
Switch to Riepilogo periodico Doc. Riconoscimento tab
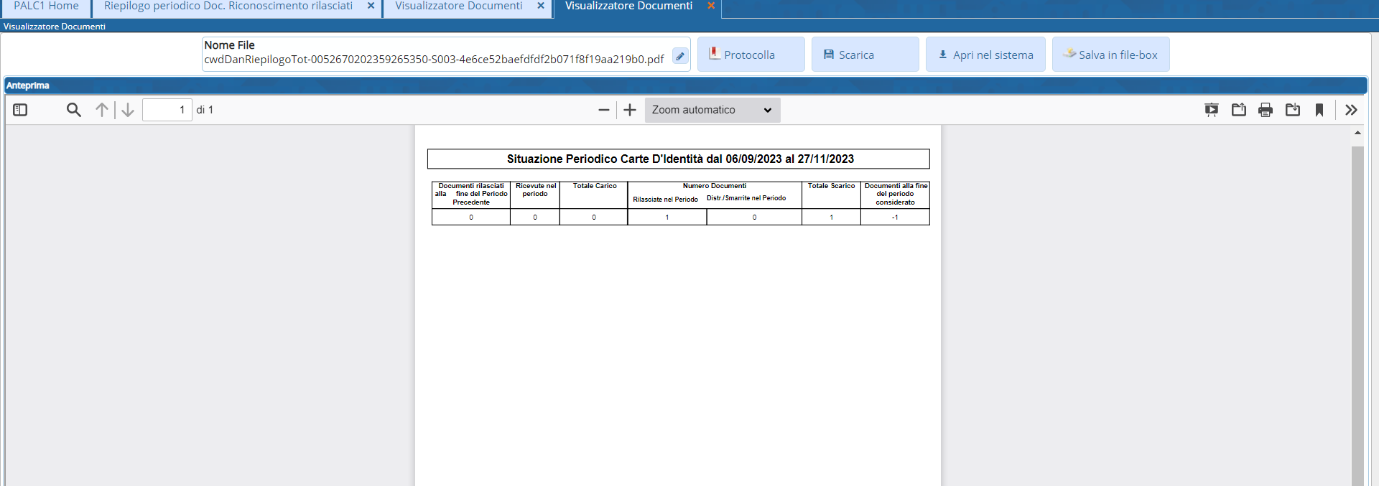pyautogui.click(x=228, y=6)
